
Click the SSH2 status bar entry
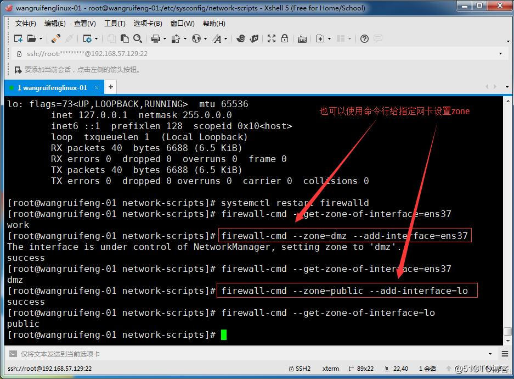[300, 369]
